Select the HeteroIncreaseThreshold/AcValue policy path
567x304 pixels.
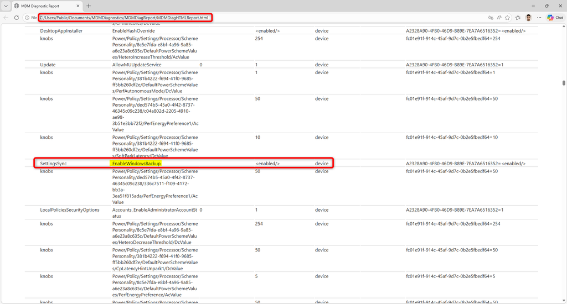(x=155, y=48)
